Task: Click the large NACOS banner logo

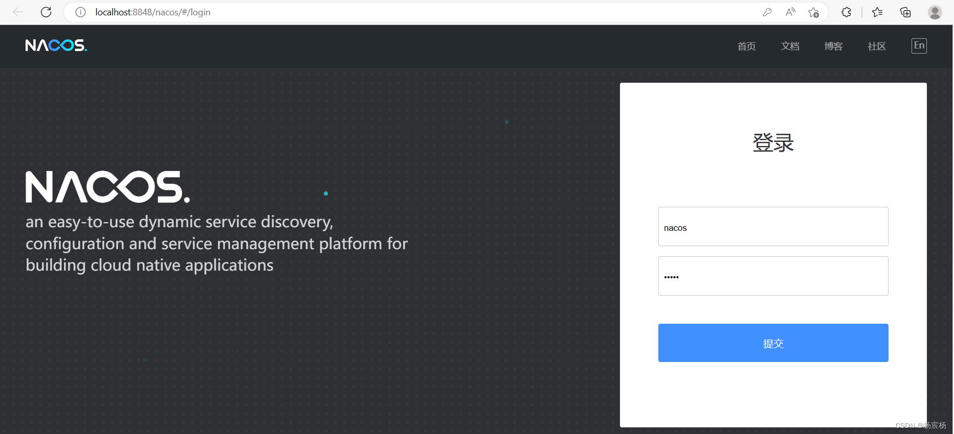Action: point(108,187)
